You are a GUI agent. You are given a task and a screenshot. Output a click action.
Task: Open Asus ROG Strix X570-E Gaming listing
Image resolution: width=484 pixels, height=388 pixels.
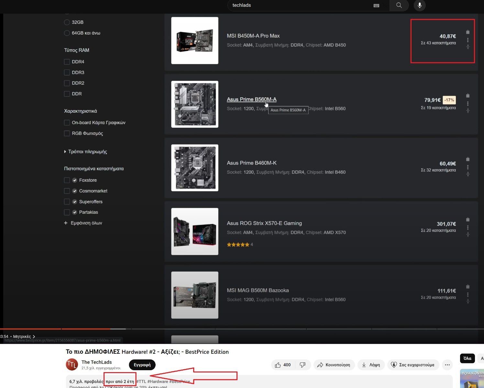(264, 223)
